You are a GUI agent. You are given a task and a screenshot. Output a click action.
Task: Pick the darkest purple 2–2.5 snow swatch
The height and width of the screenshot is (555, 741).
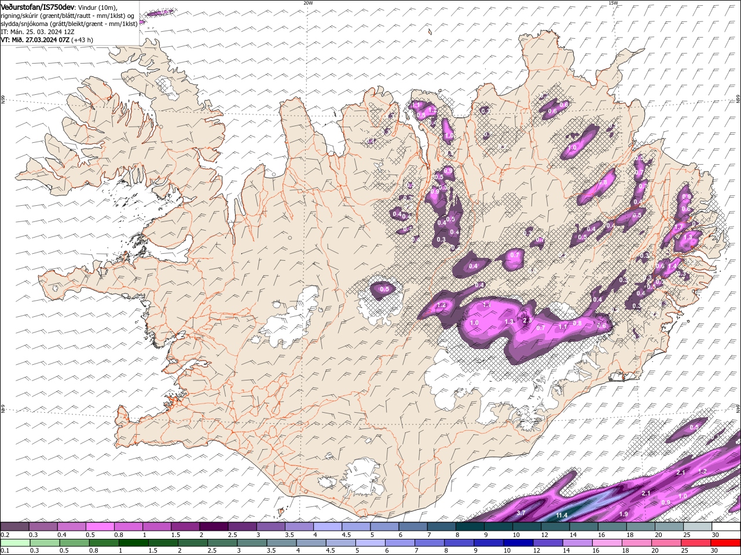pos(214,527)
